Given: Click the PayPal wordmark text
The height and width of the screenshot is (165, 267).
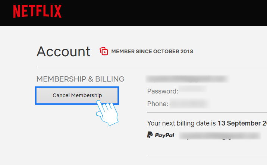Looking at the screenshot, I should coord(165,135).
